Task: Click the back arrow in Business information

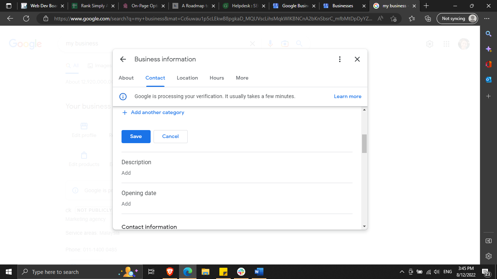Action: pos(123,59)
